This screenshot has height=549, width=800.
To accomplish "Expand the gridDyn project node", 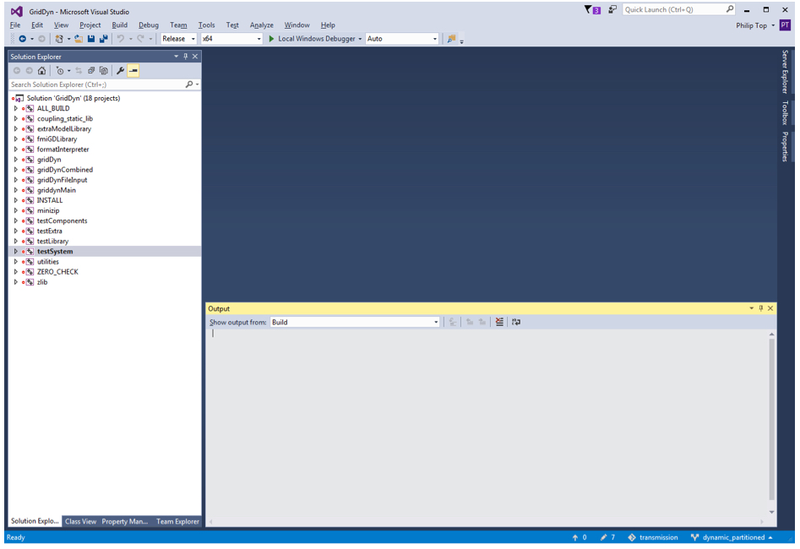I will pos(16,160).
